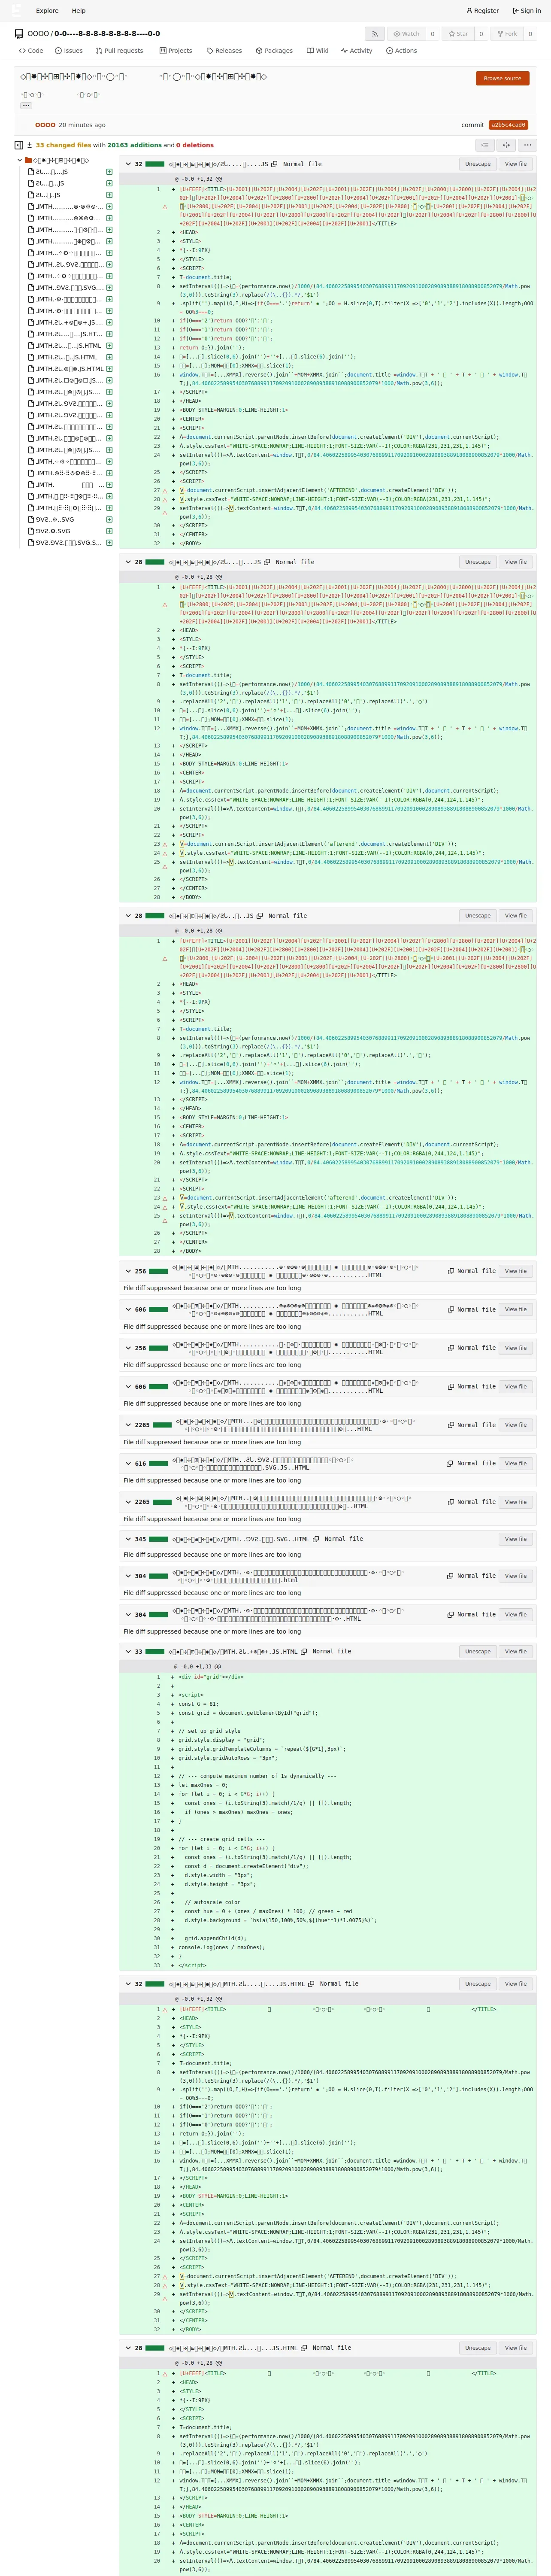
Task: Toggle Unescape on the first 32-line JS file
Action: click(x=478, y=164)
